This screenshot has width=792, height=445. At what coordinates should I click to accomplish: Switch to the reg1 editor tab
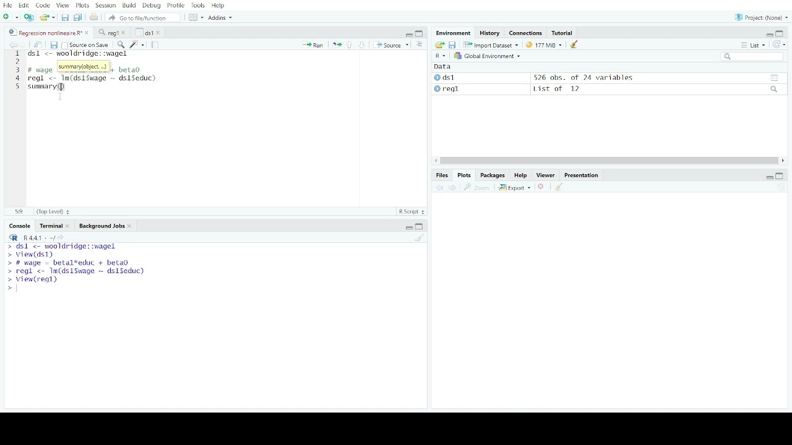pyautogui.click(x=112, y=33)
